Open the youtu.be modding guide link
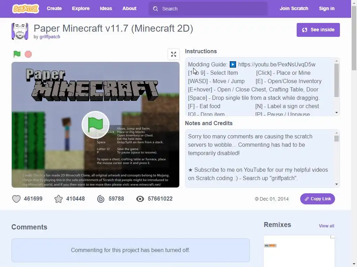The image size is (357, 267). click(x=276, y=64)
